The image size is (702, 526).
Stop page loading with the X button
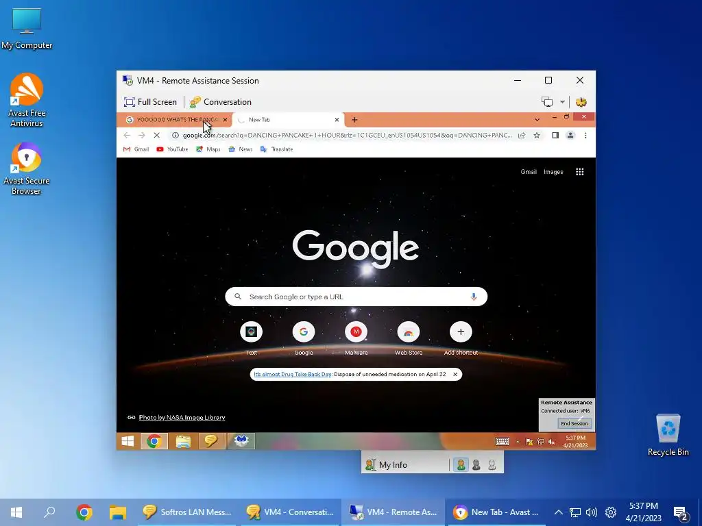click(x=157, y=135)
